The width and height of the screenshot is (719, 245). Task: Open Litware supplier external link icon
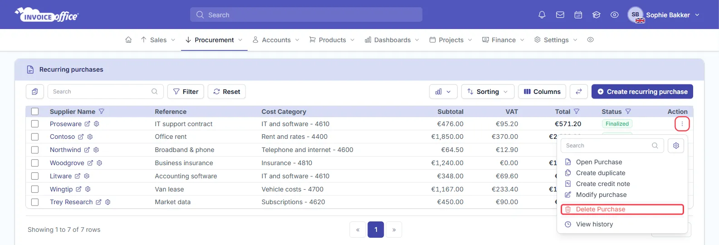[x=78, y=176]
